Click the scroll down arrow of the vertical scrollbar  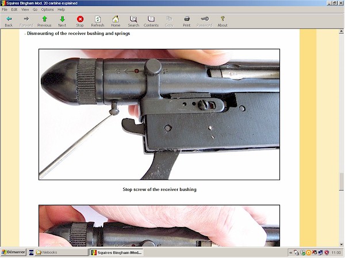[x=341, y=244]
